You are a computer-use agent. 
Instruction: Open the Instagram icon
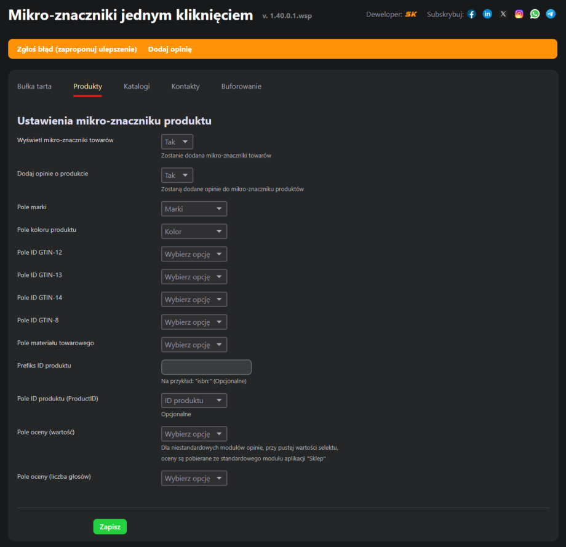(519, 14)
